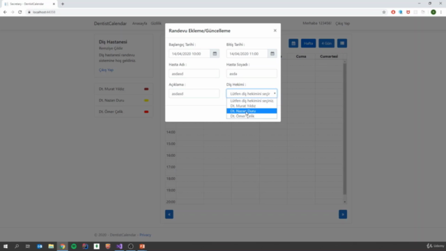Image resolution: width=446 pixels, height=251 pixels.
Task: Open Windows Start menu
Action: (6, 246)
